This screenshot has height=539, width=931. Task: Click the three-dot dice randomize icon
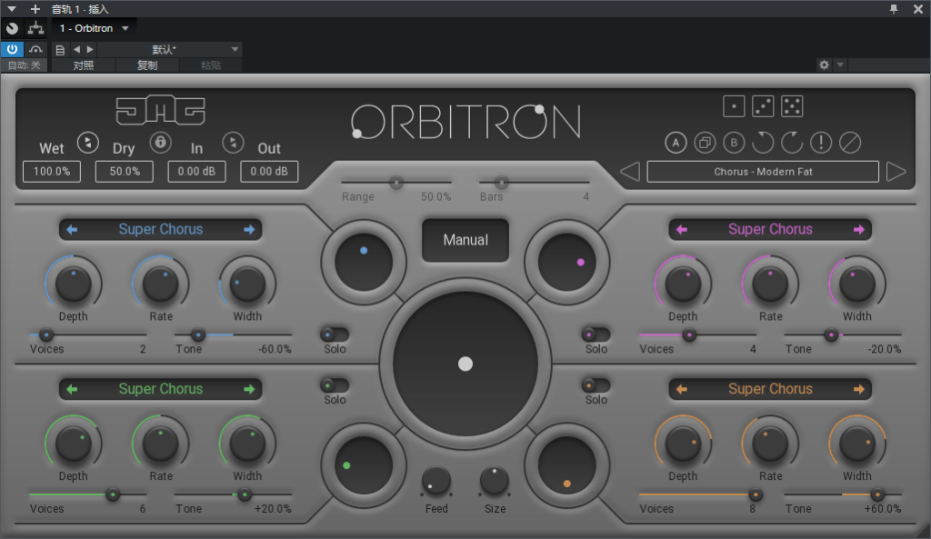763,107
